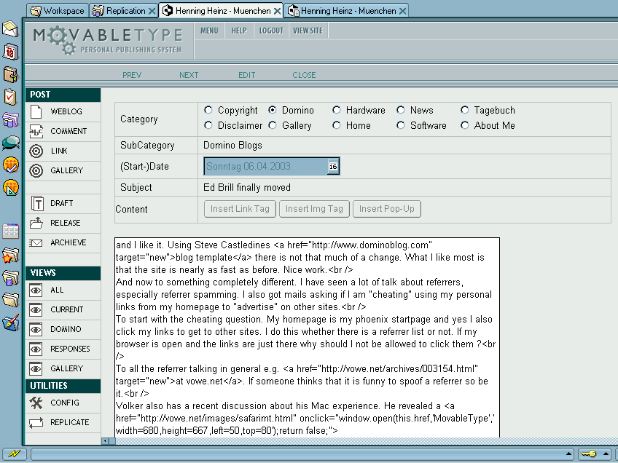Click the Insert Pop-Up button
The image size is (618, 463).
coord(387,209)
